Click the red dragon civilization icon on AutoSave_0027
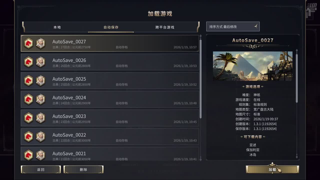This screenshot has width=320, height=180. tap(28, 43)
